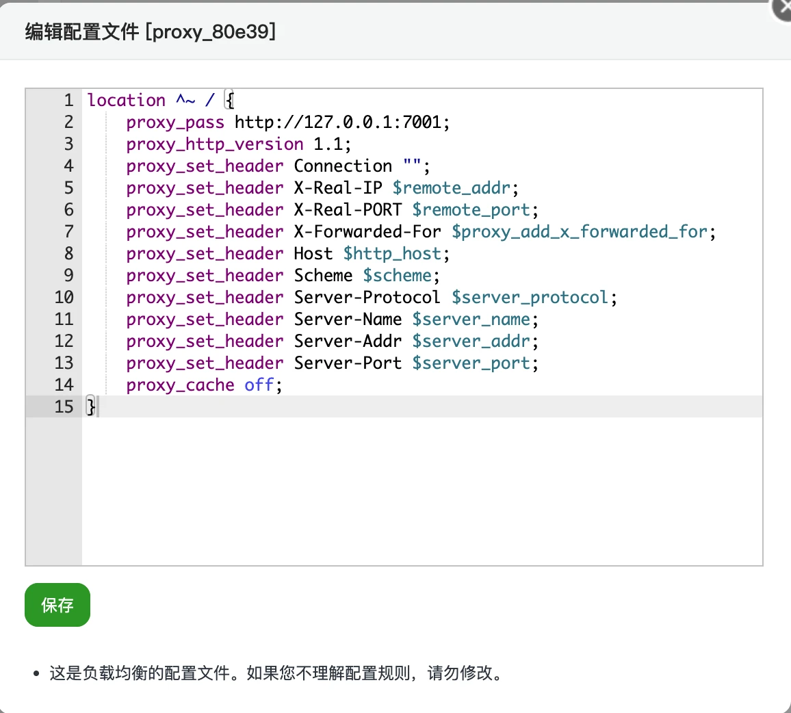Click the http://127.0.0.1:7001 address text
The height and width of the screenshot is (713, 791).
[339, 122]
